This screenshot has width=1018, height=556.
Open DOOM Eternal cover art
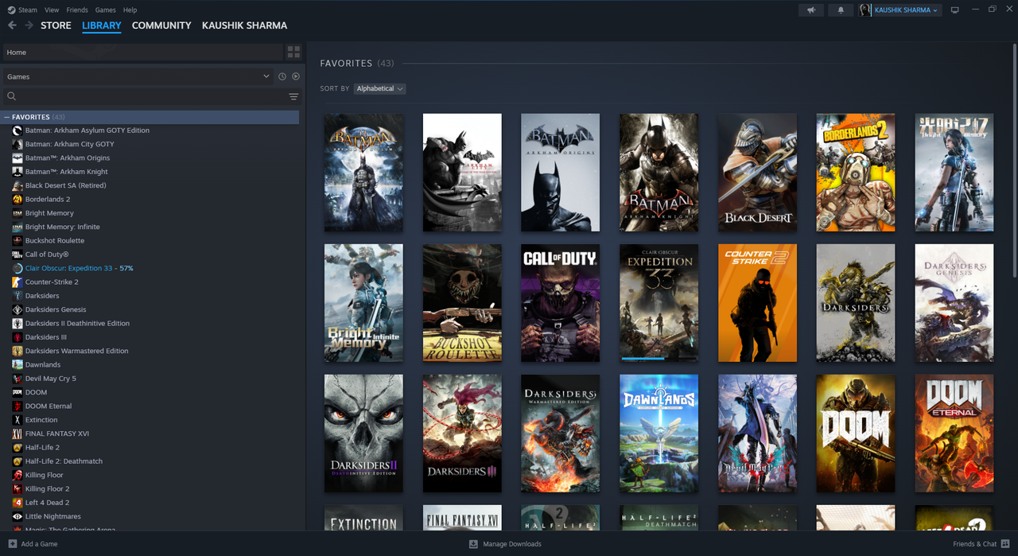pos(954,434)
